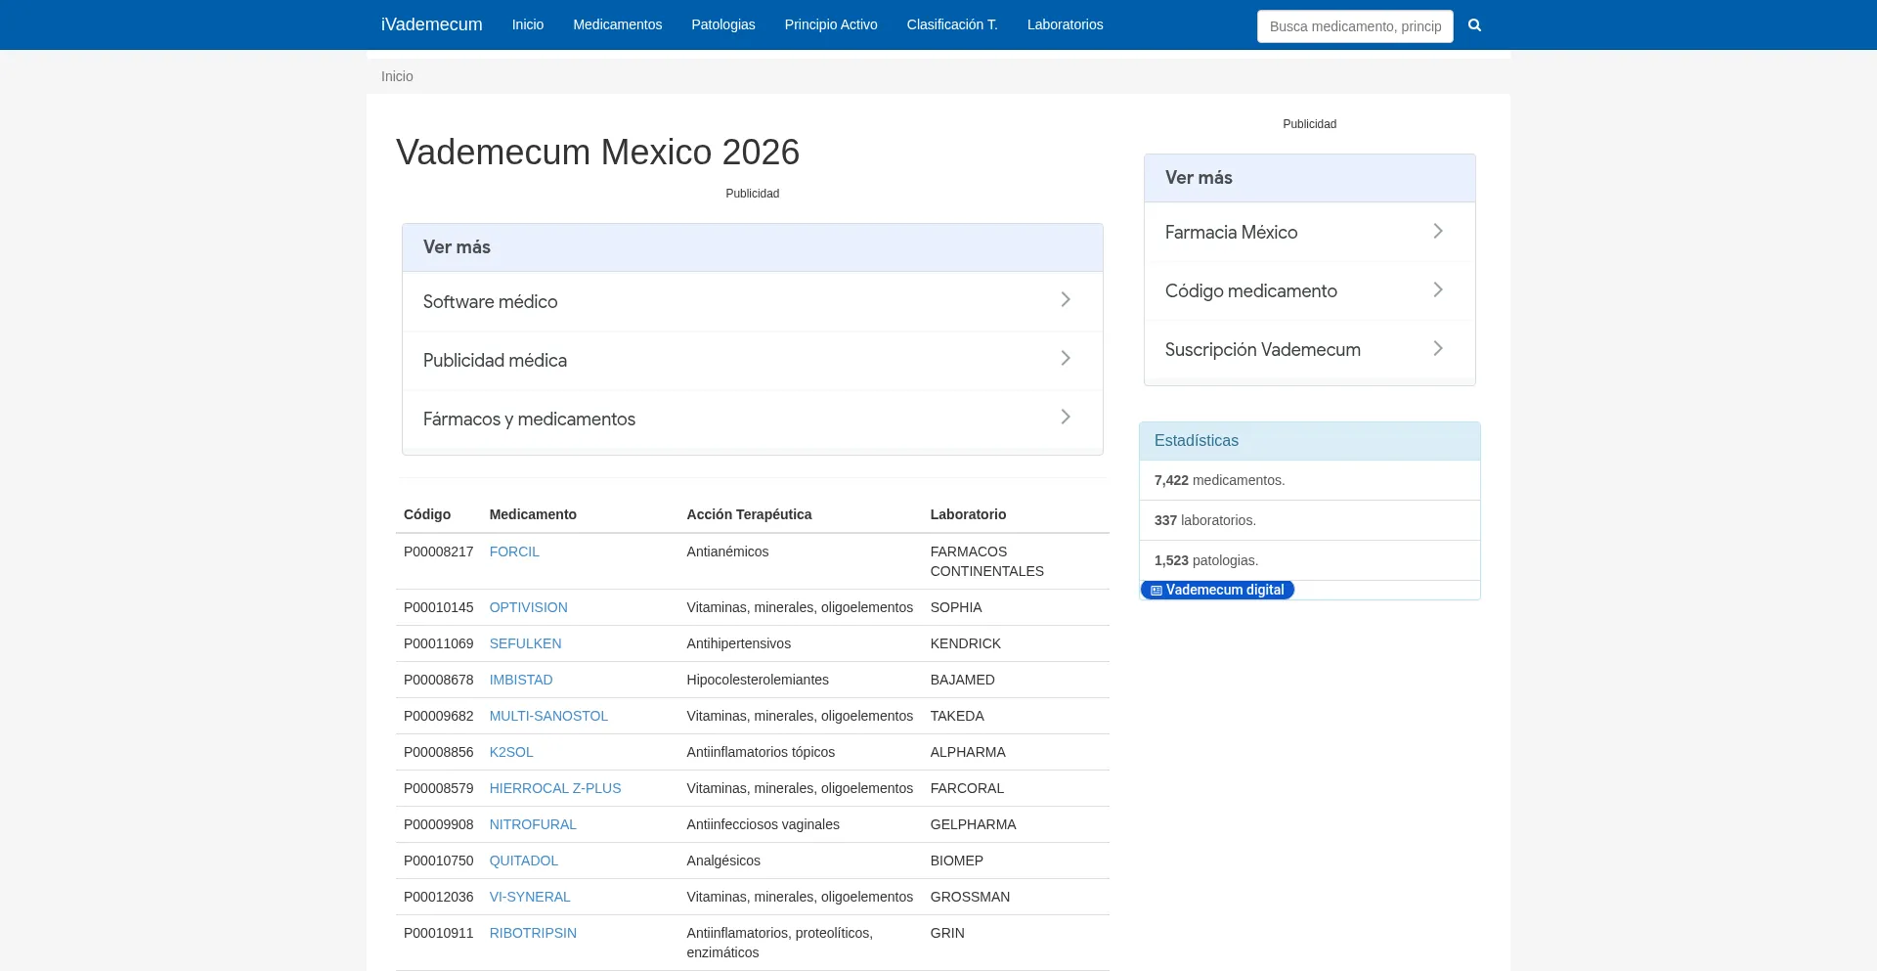Click code P00010750 in the table
1877x971 pixels.
pyautogui.click(x=438, y=861)
